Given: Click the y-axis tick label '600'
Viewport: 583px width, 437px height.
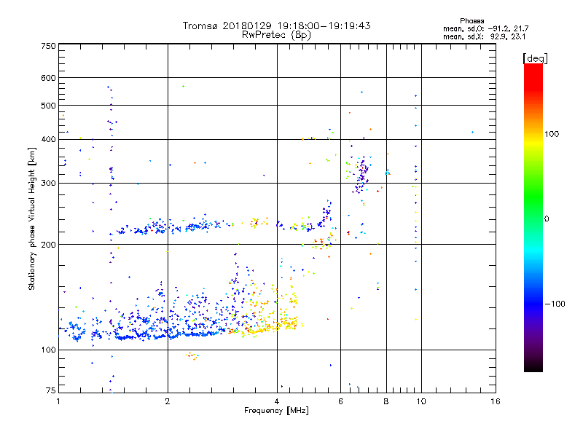Looking at the screenshot, I should click(x=48, y=78).
